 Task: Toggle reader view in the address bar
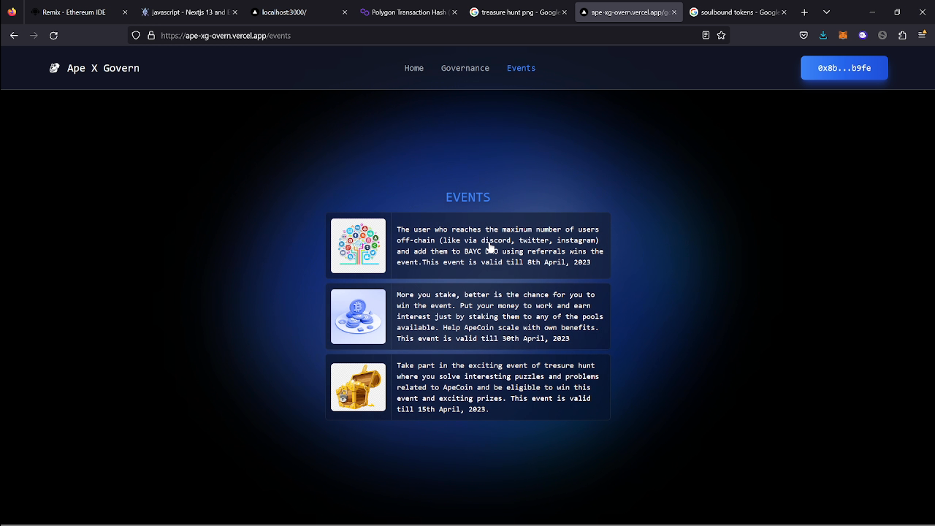(706, 35)
